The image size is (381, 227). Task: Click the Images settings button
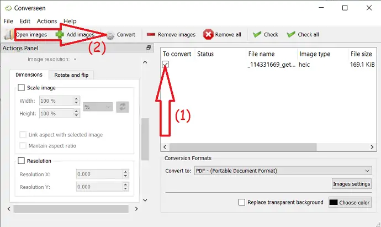352,184
